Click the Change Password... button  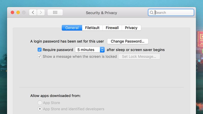128,41
